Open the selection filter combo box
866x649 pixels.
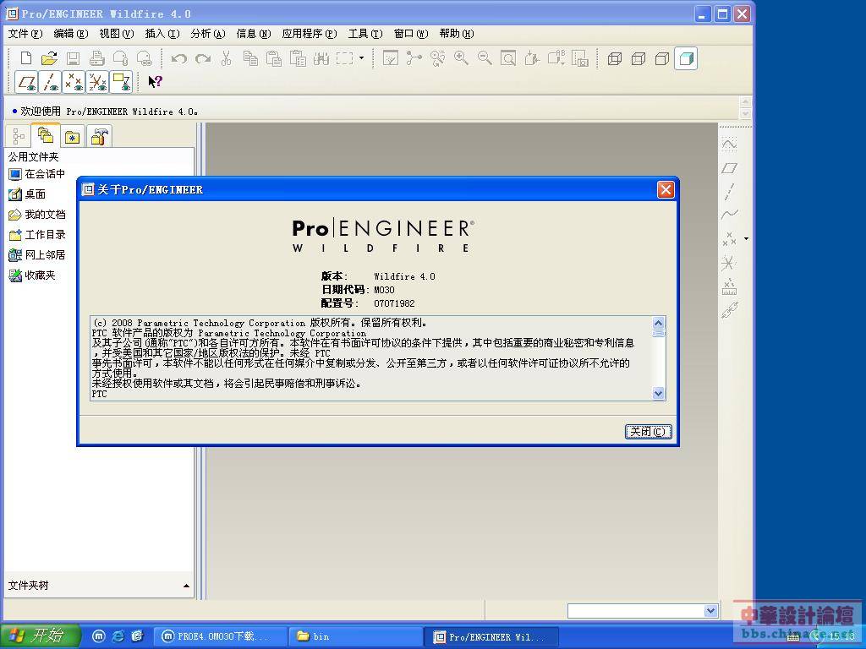[x=643, y=611]
